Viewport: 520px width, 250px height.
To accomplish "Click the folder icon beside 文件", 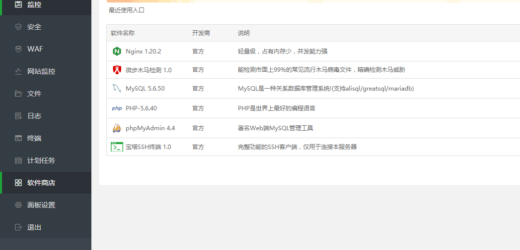I will click(18, 94).
